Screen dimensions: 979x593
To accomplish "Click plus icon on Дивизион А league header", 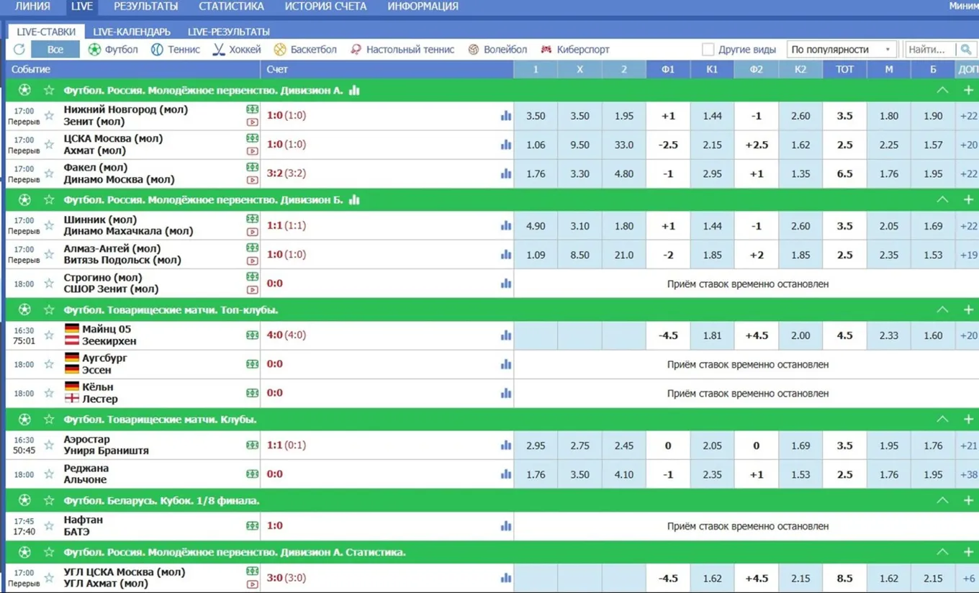I will tap(968, 91).
